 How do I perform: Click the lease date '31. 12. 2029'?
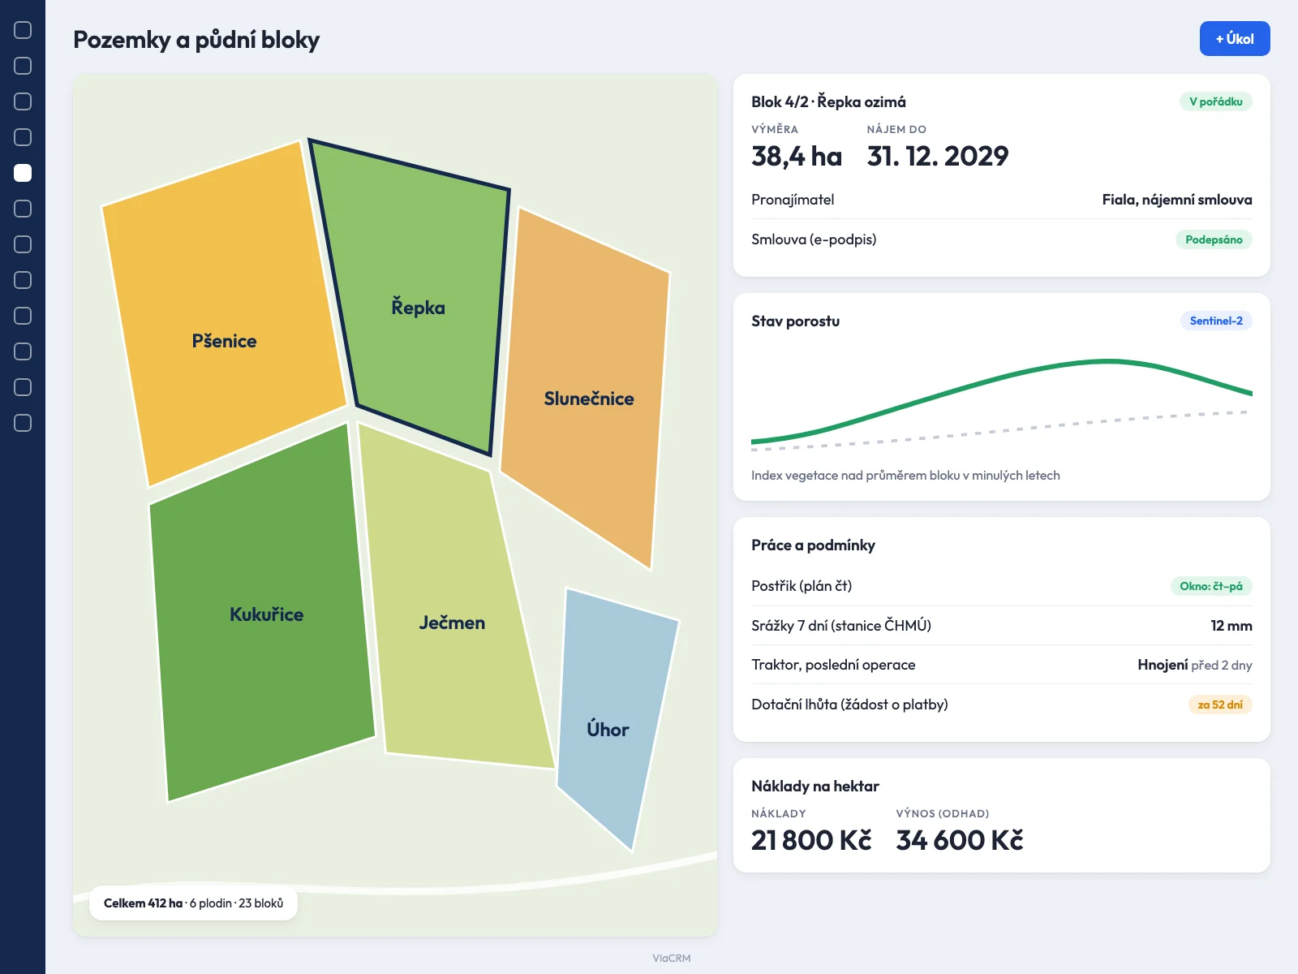point(937,156)
